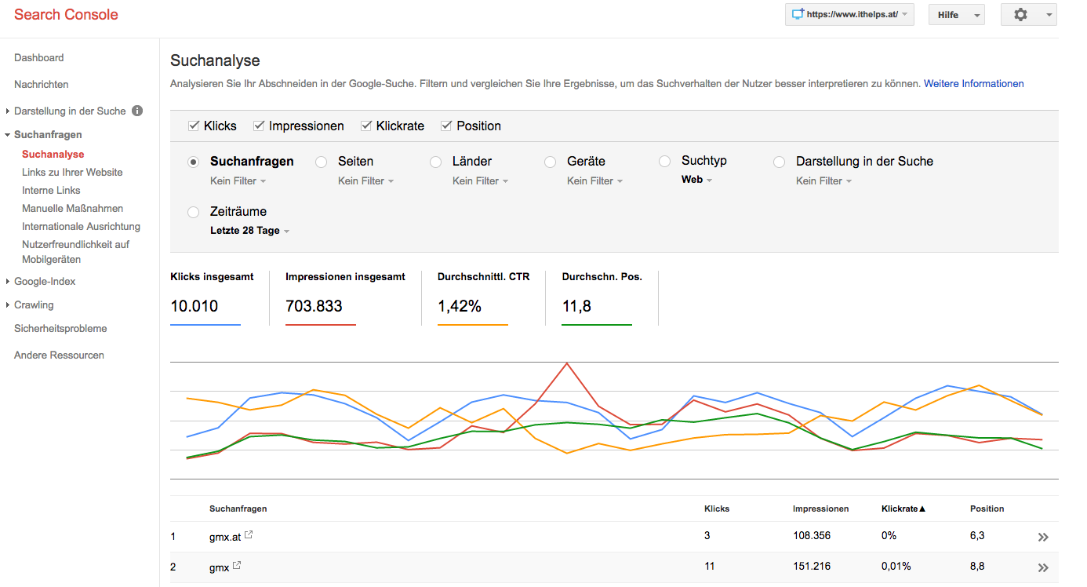
Task: Open Nutzerfreundlichkeit auf Mobilgeräten
Action: click(75, 251)
